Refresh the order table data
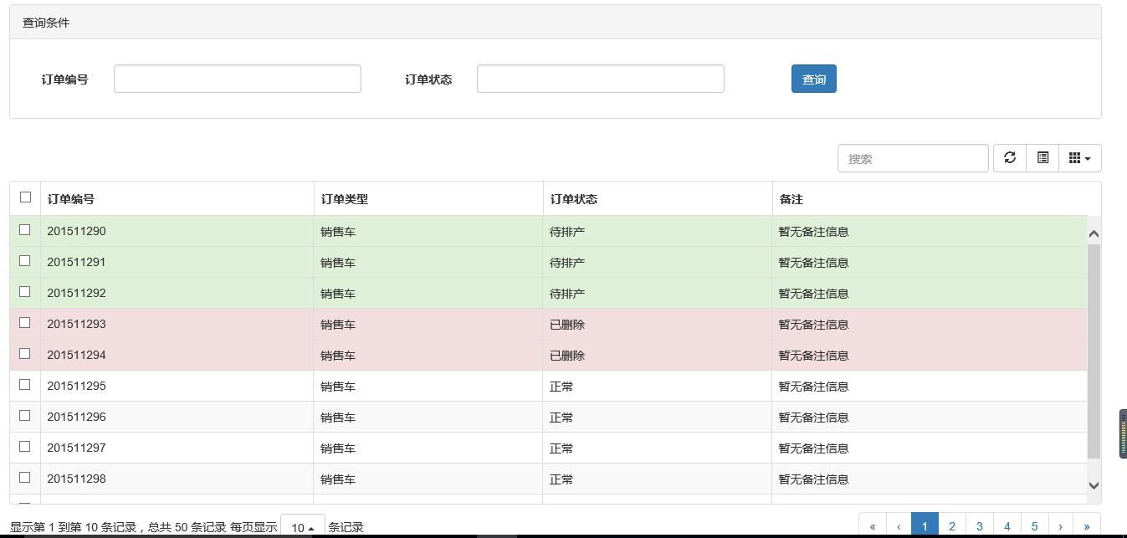The width and height of the screenshot is (1127, 538). click(x=1009, y=157)
